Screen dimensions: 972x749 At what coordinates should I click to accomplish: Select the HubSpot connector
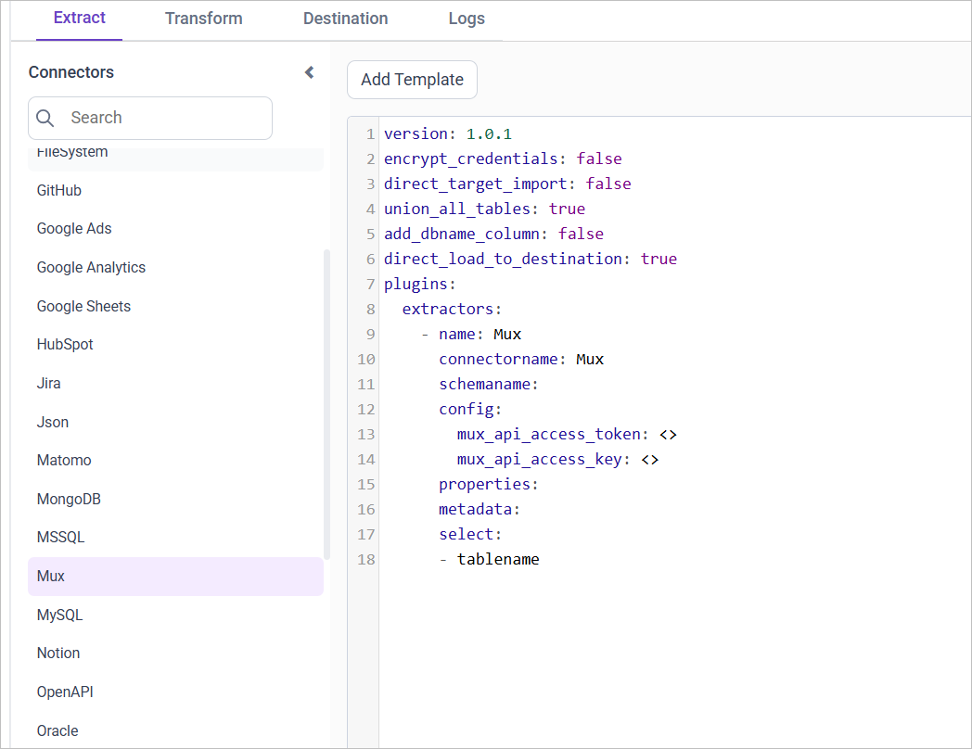[x=64, y=344]
